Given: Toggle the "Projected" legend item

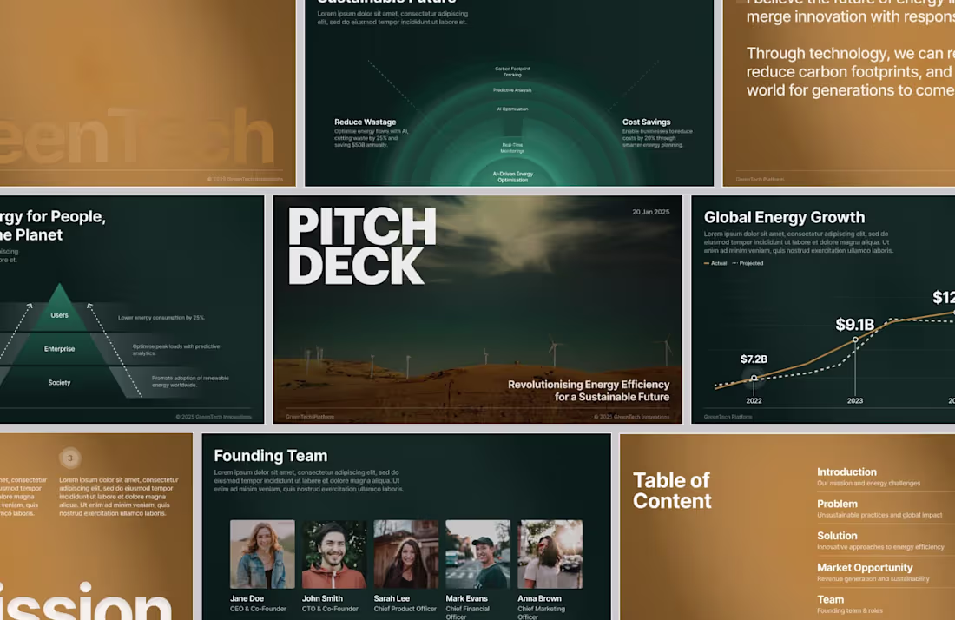Looking at the screenshot, I should 751,263.
